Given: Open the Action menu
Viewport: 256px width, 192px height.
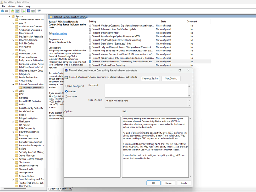Looking at the screenshot, I should (x=12, y=6).
